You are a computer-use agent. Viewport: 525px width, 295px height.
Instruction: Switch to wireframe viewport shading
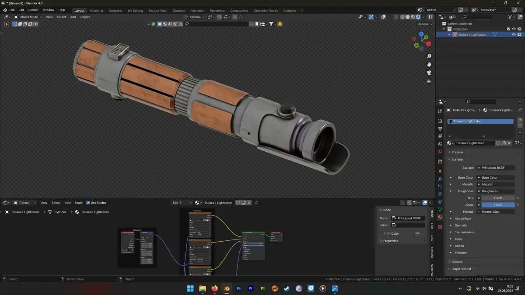(402, 17)
